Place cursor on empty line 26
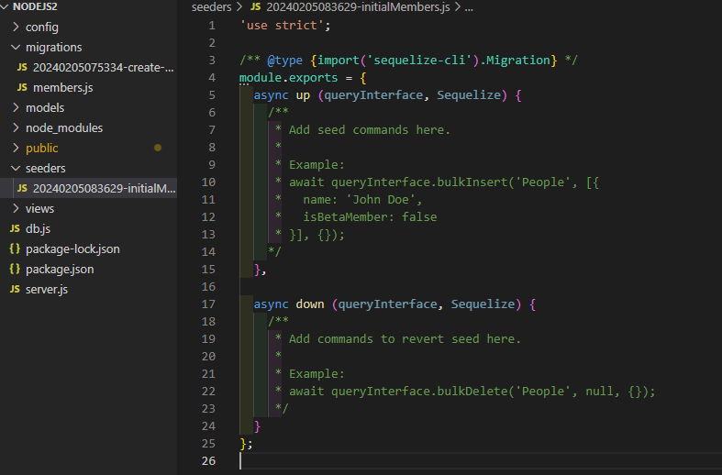This screenshot has width=722, height=475. coord(481,460)
